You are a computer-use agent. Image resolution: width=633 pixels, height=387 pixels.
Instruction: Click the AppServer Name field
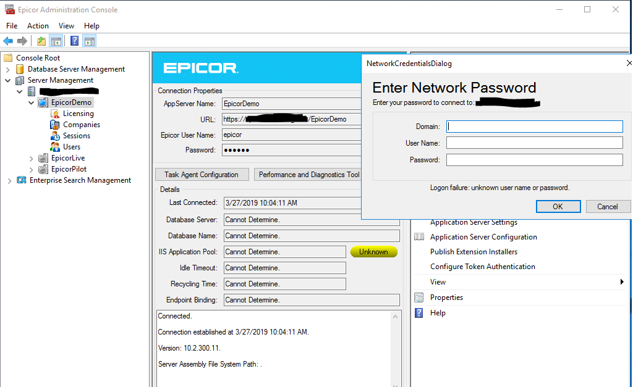[292, 104]
